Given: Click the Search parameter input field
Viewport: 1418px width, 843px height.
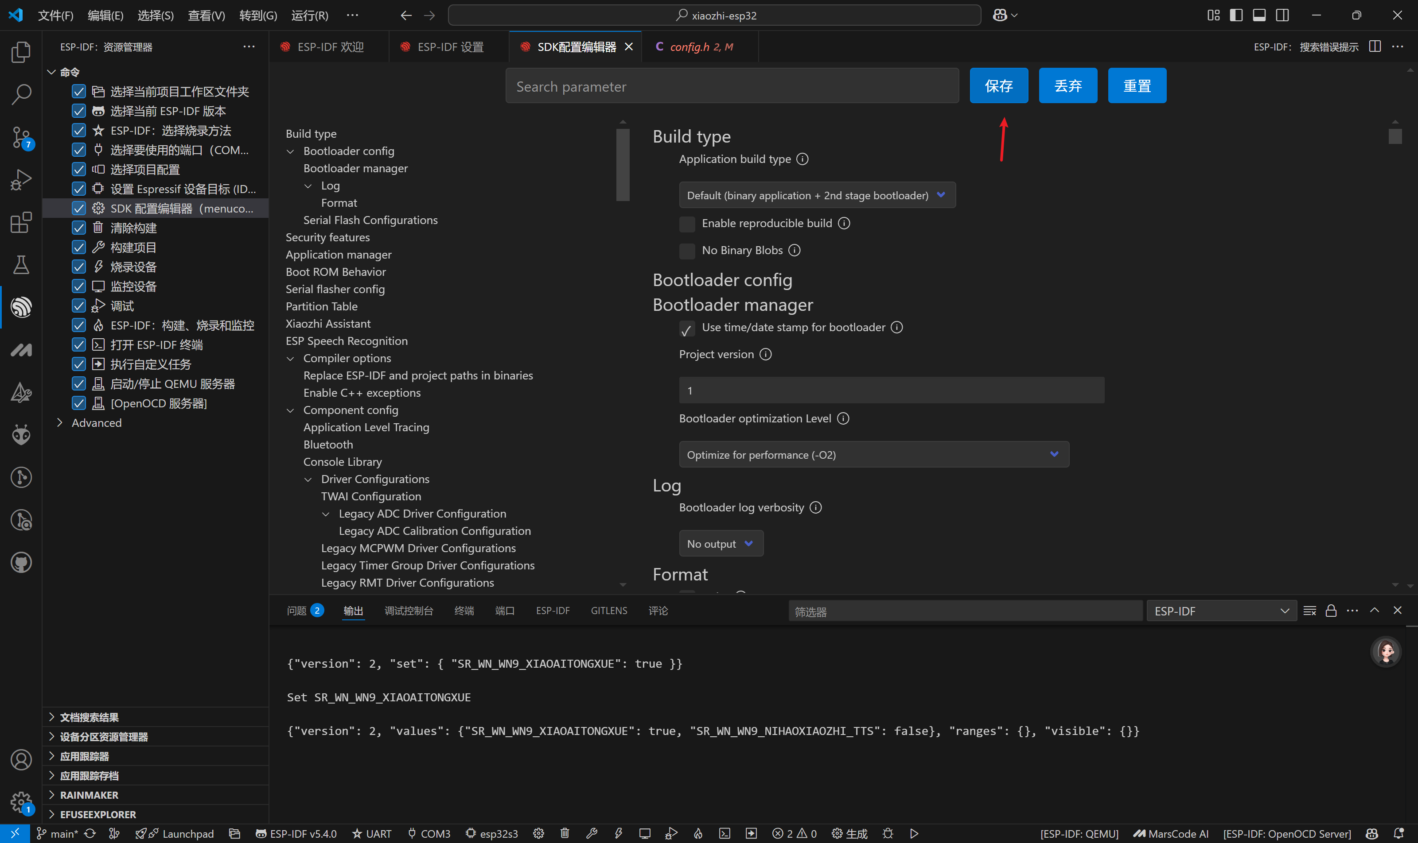Looking at the screenshot, I should coord(731,86).
